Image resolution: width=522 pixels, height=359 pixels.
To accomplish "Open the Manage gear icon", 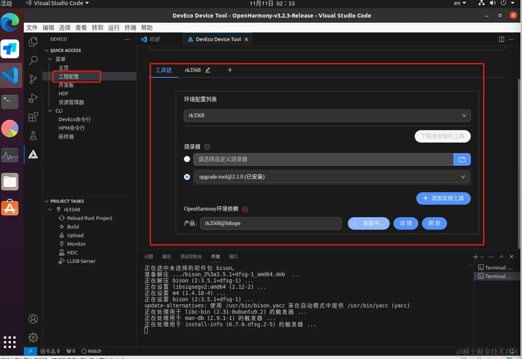I will click(x=33, y=338).
